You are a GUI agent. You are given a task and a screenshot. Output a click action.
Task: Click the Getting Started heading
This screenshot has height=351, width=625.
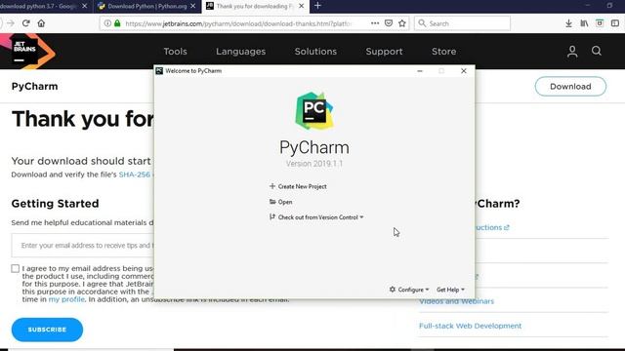[55, 204]
